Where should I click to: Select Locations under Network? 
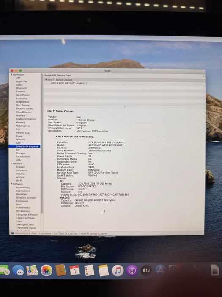click(x=21, y=170)
